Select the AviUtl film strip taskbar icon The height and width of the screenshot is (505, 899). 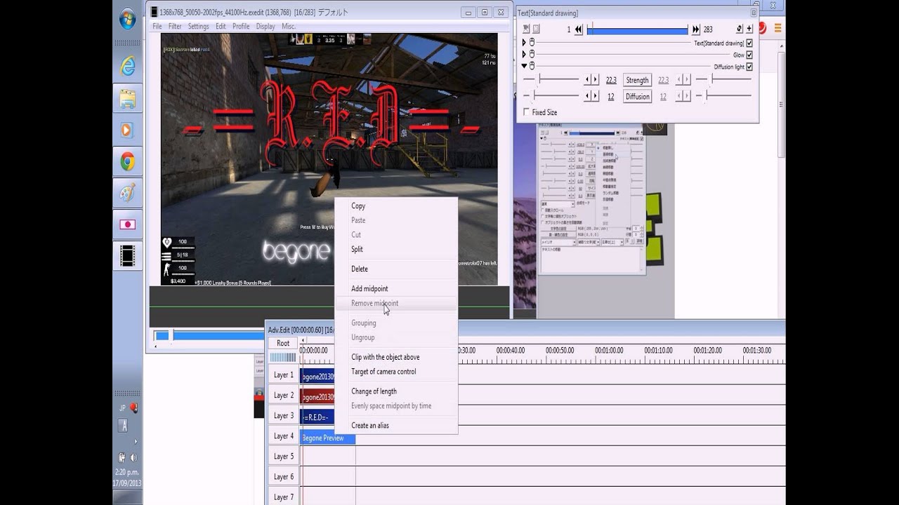(x=128, y=256)
